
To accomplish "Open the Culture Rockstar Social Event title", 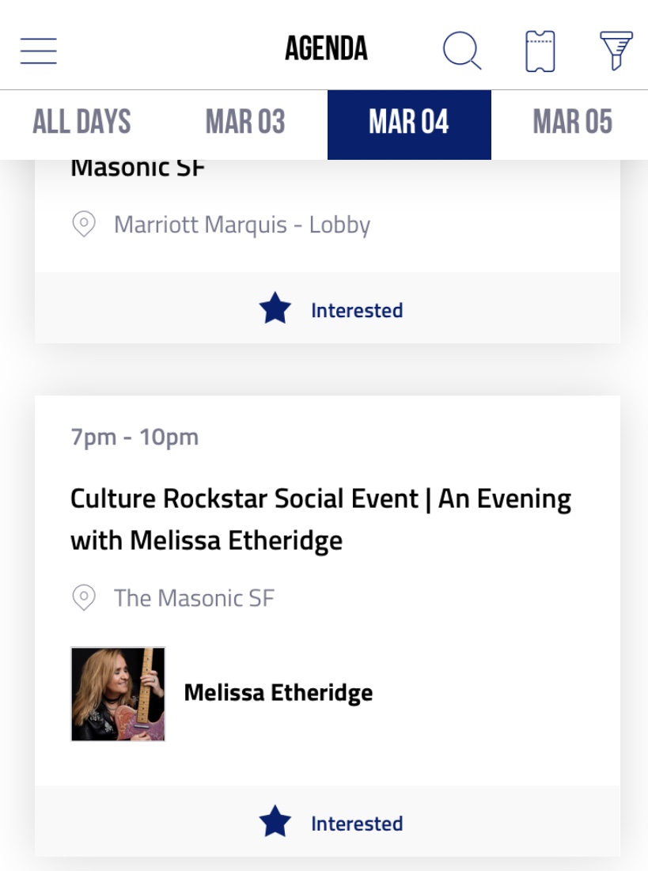I will (320, 520).
